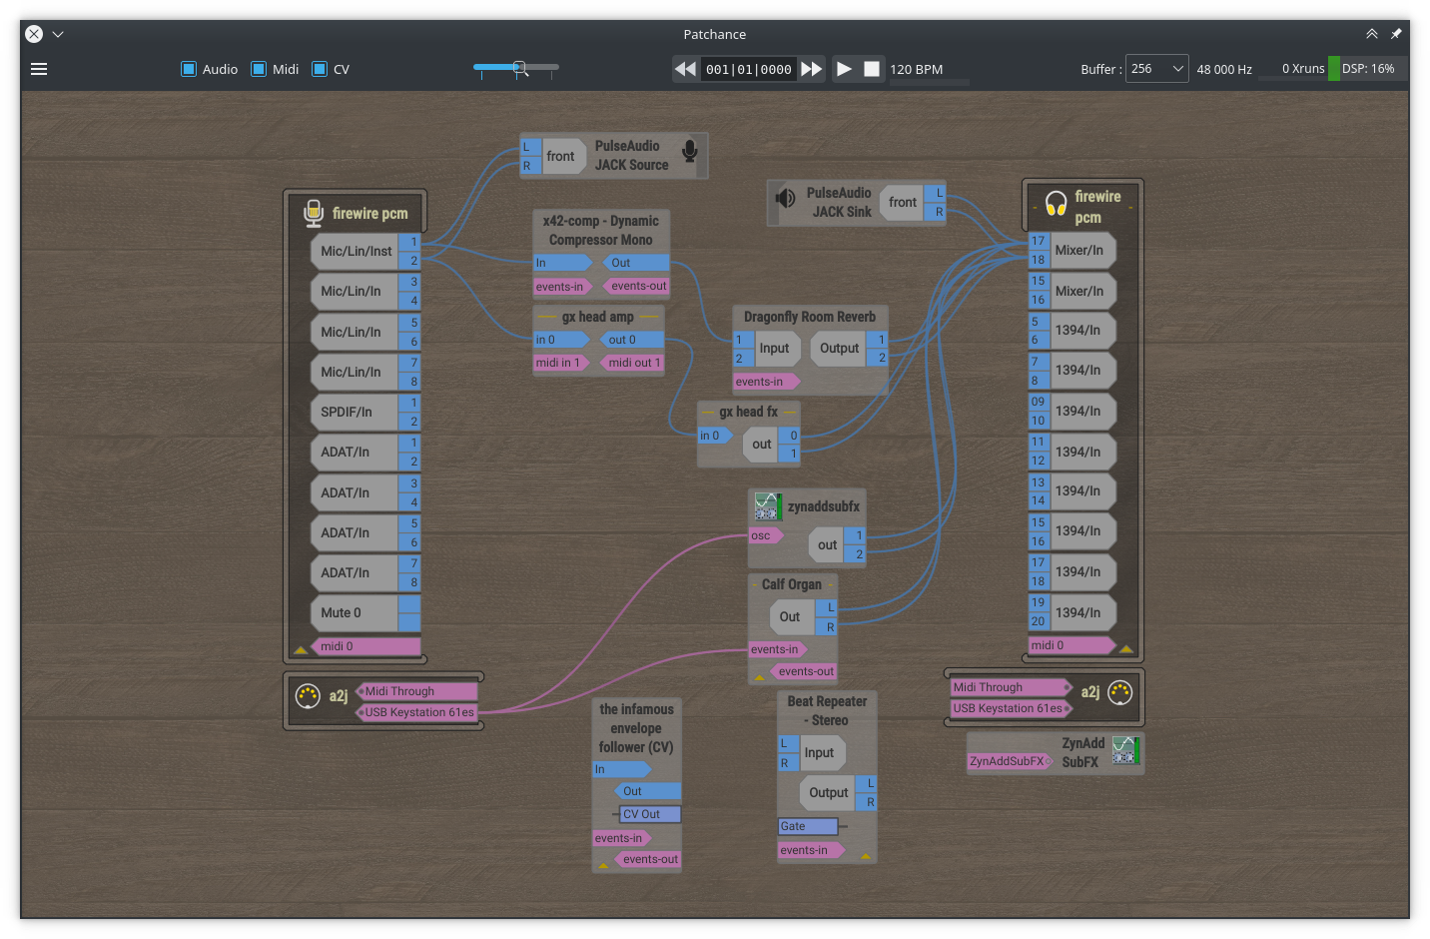Image resolution: width=1430 pixels, height=939 pixels.
Task: Click the zynaddsubfx application icon
Action: pos(768,506)
